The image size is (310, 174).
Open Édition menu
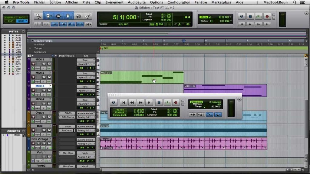55,2
